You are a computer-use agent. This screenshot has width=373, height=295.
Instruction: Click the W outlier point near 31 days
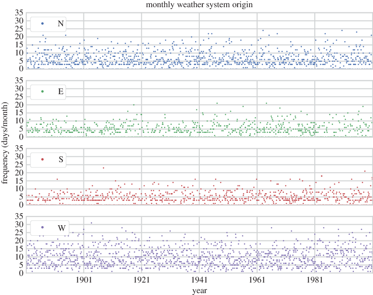tap(92, 223)
